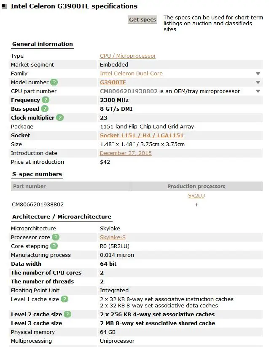Click the G3900TE model number link

pyautogui.click(x=113, y=83)
